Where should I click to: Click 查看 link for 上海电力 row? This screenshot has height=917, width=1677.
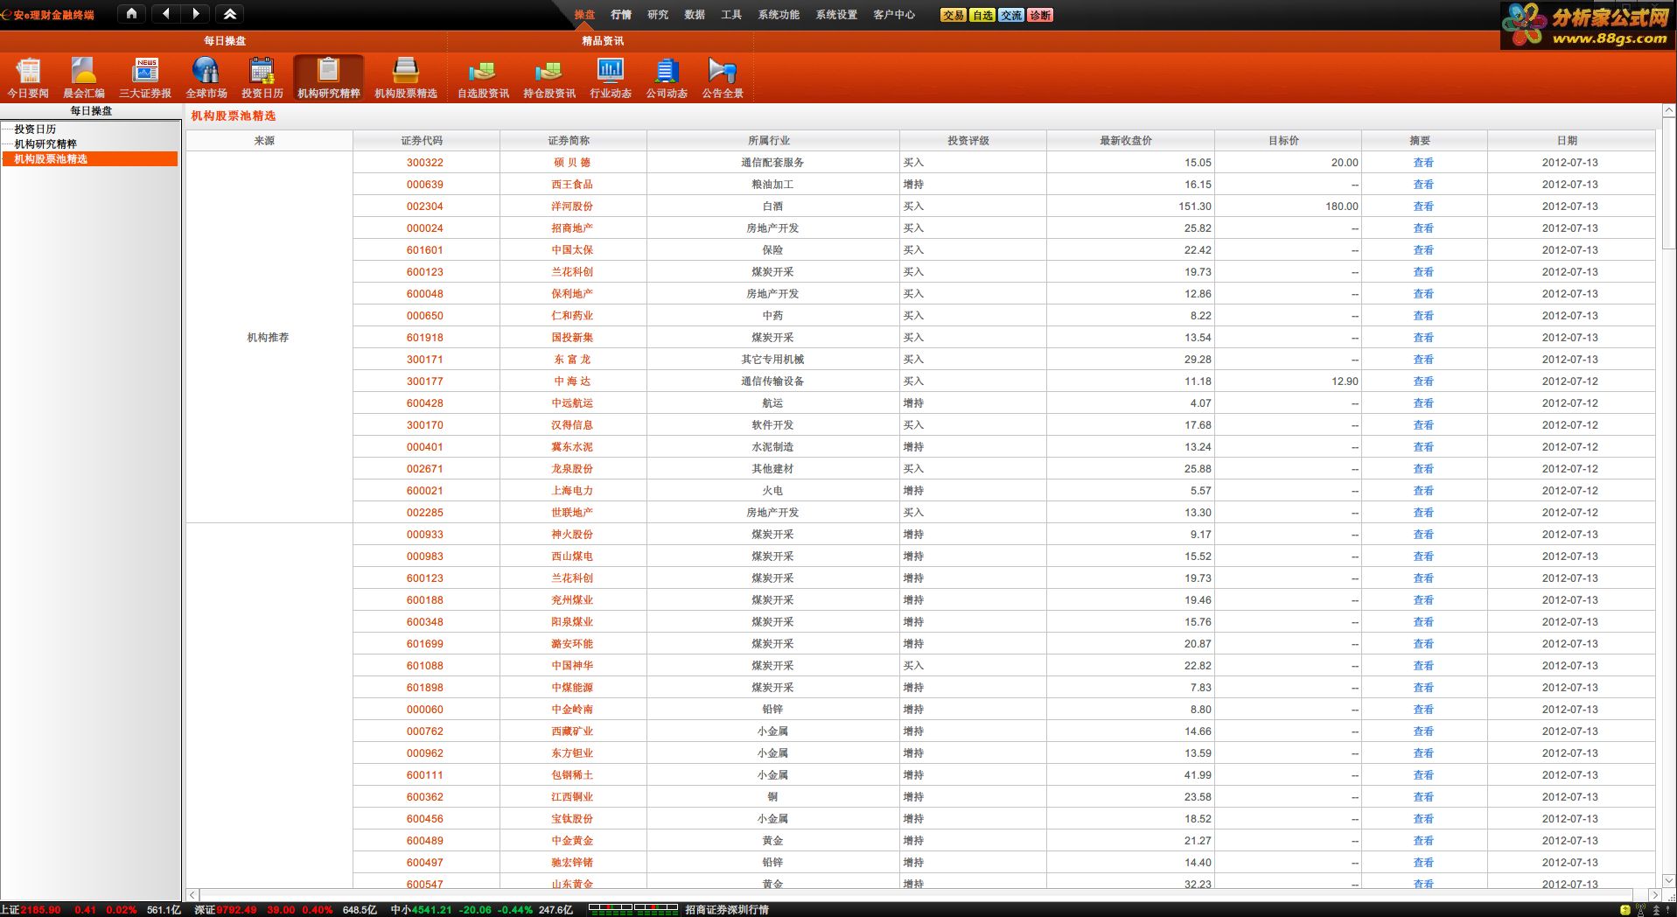1423,491
